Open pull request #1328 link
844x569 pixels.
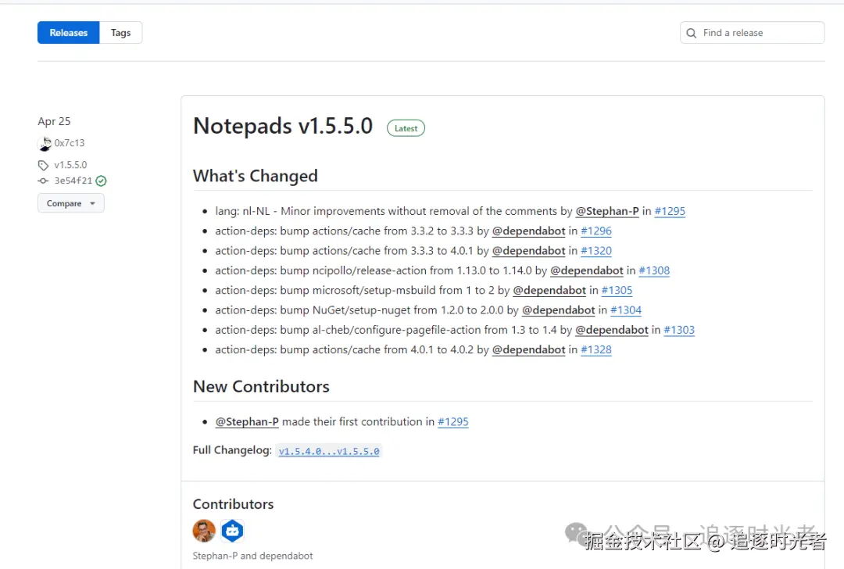595,350
